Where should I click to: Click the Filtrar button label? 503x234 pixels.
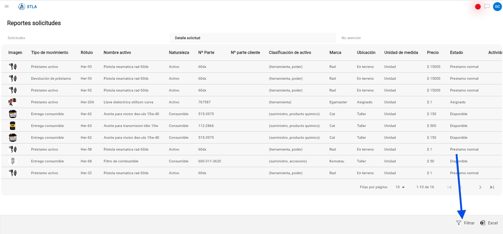click(469, 223)
